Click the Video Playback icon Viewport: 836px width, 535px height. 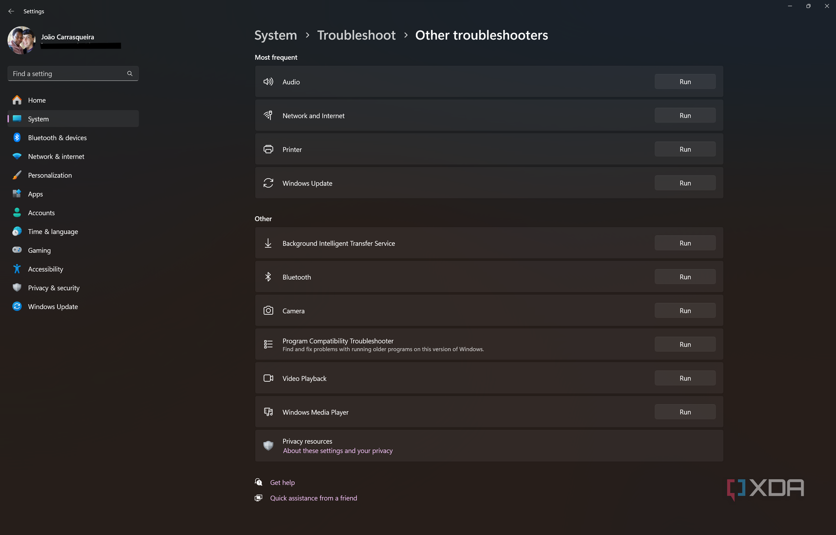pos(269,378)
